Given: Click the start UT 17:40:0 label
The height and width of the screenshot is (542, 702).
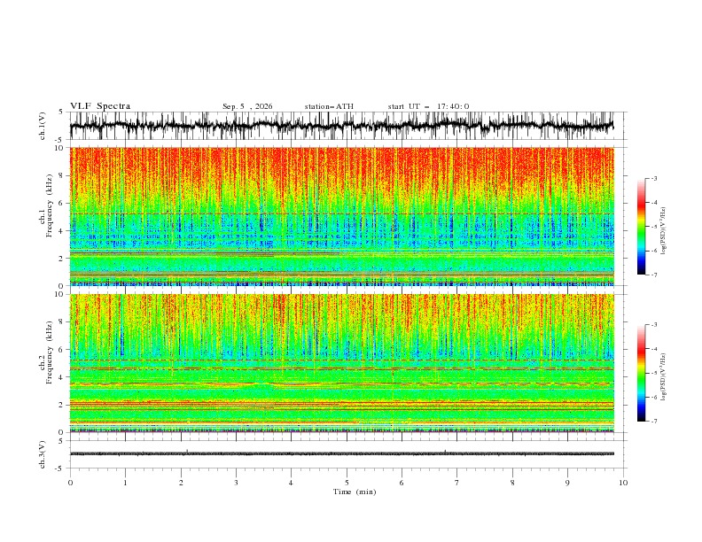Looking at the screenshot, I should coord(428,106).
